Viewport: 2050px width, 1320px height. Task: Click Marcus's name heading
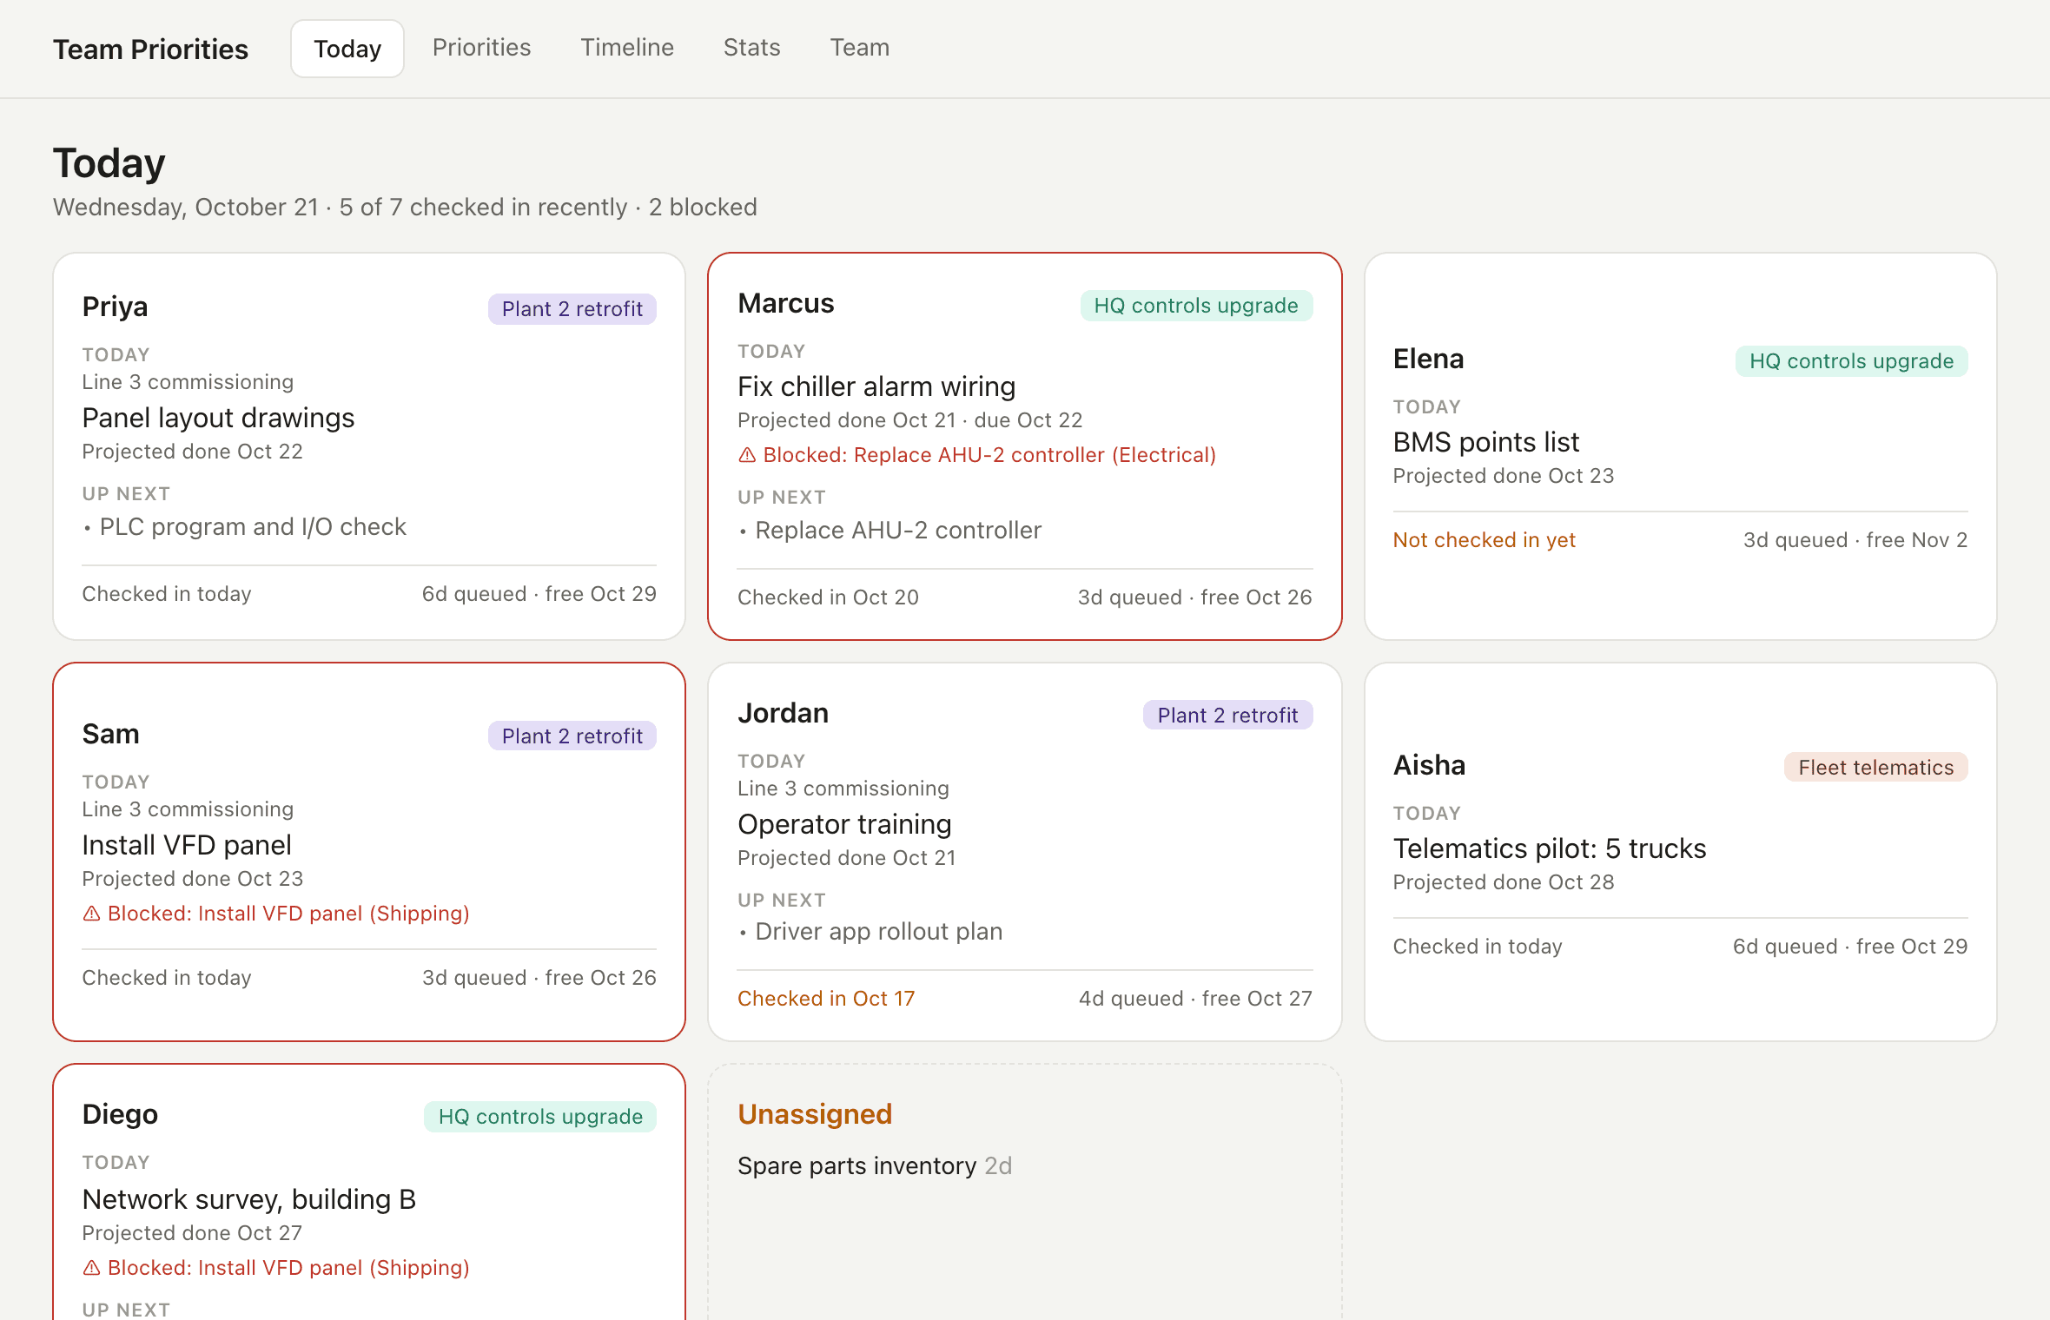(x=785, y=304)
